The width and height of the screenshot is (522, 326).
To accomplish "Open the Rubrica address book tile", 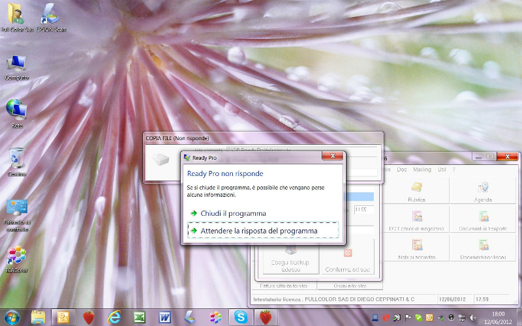I will pyautogui.click(x=416, y=190).
